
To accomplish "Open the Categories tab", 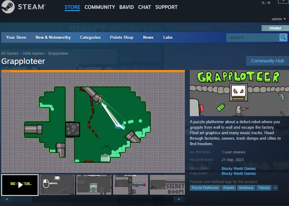I will tap(90, 38).
